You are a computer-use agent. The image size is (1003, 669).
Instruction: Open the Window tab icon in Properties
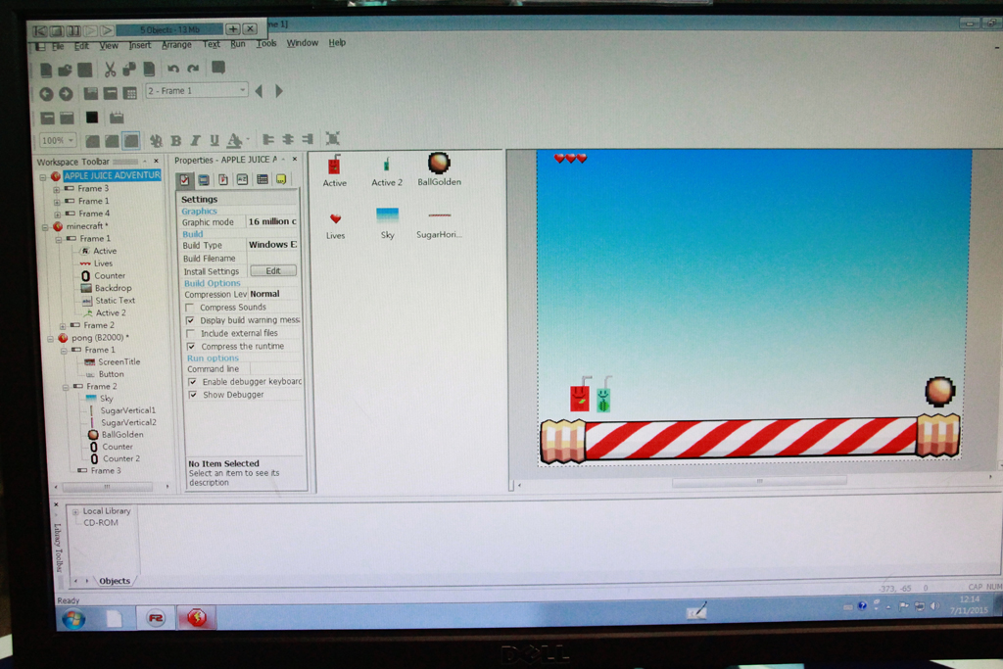point(204,180)
